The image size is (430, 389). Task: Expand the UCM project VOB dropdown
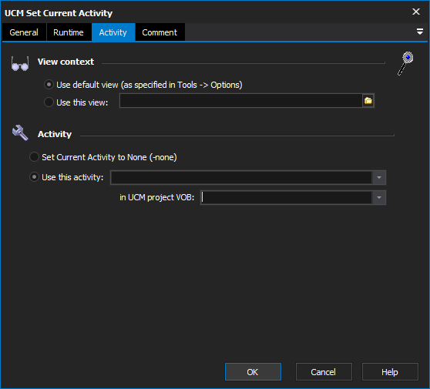[x=379, y=198]
